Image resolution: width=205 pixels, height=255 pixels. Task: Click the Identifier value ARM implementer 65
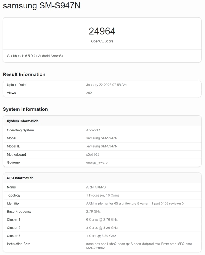135,204
